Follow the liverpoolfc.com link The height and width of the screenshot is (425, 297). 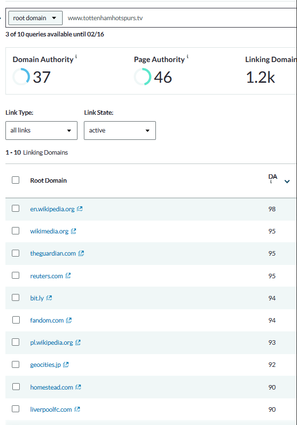pos(51,410)
